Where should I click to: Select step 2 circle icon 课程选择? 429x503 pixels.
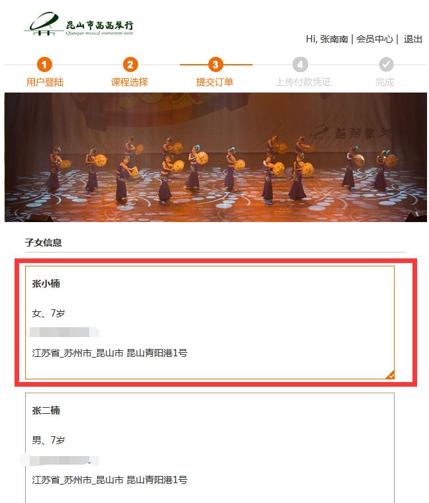coord(130,65)
